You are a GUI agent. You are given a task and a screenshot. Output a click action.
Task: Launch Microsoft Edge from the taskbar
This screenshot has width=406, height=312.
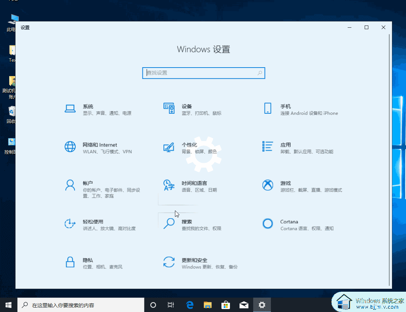click(190, 305)
